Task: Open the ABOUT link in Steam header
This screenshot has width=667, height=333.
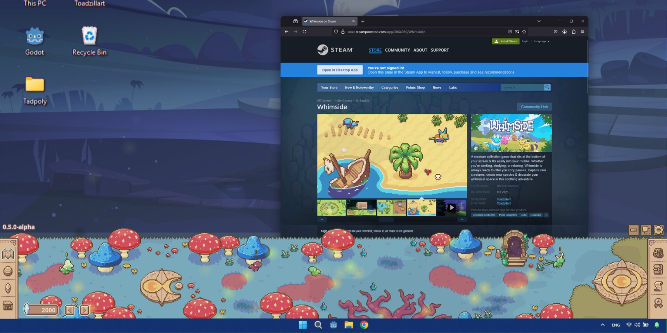Action: point(420,50)
